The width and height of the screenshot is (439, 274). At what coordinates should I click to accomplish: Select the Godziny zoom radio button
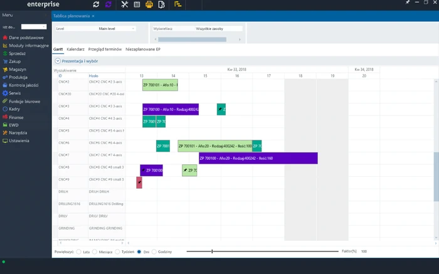click(156, 251)
